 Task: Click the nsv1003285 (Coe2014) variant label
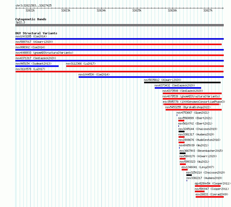[x=31, y=36]
